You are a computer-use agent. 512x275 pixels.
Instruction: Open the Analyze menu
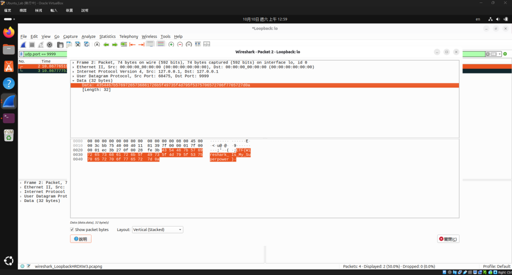click(x=88, y=36)
